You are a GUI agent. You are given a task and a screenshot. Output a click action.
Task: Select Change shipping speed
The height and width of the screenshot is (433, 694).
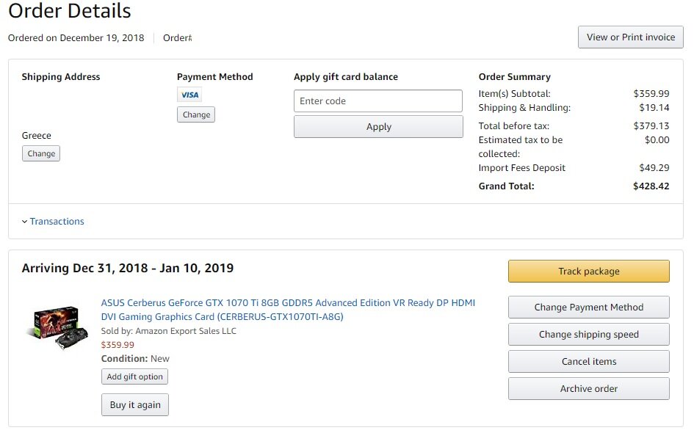(x=589, y=335)
